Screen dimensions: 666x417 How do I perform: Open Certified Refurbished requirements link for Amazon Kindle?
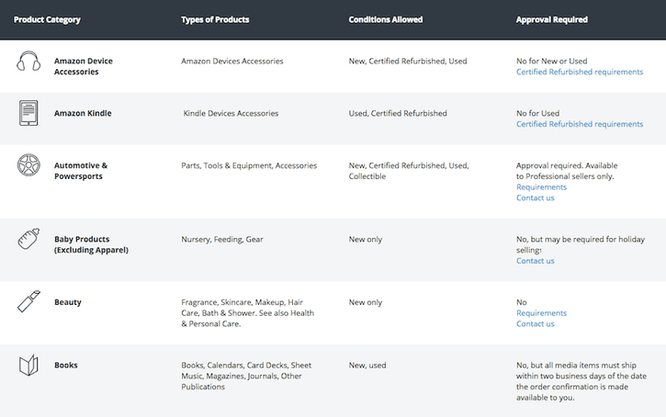(x=580, y=124)
